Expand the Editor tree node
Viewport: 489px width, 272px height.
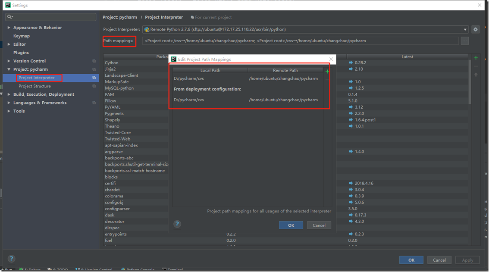[9, 44]
